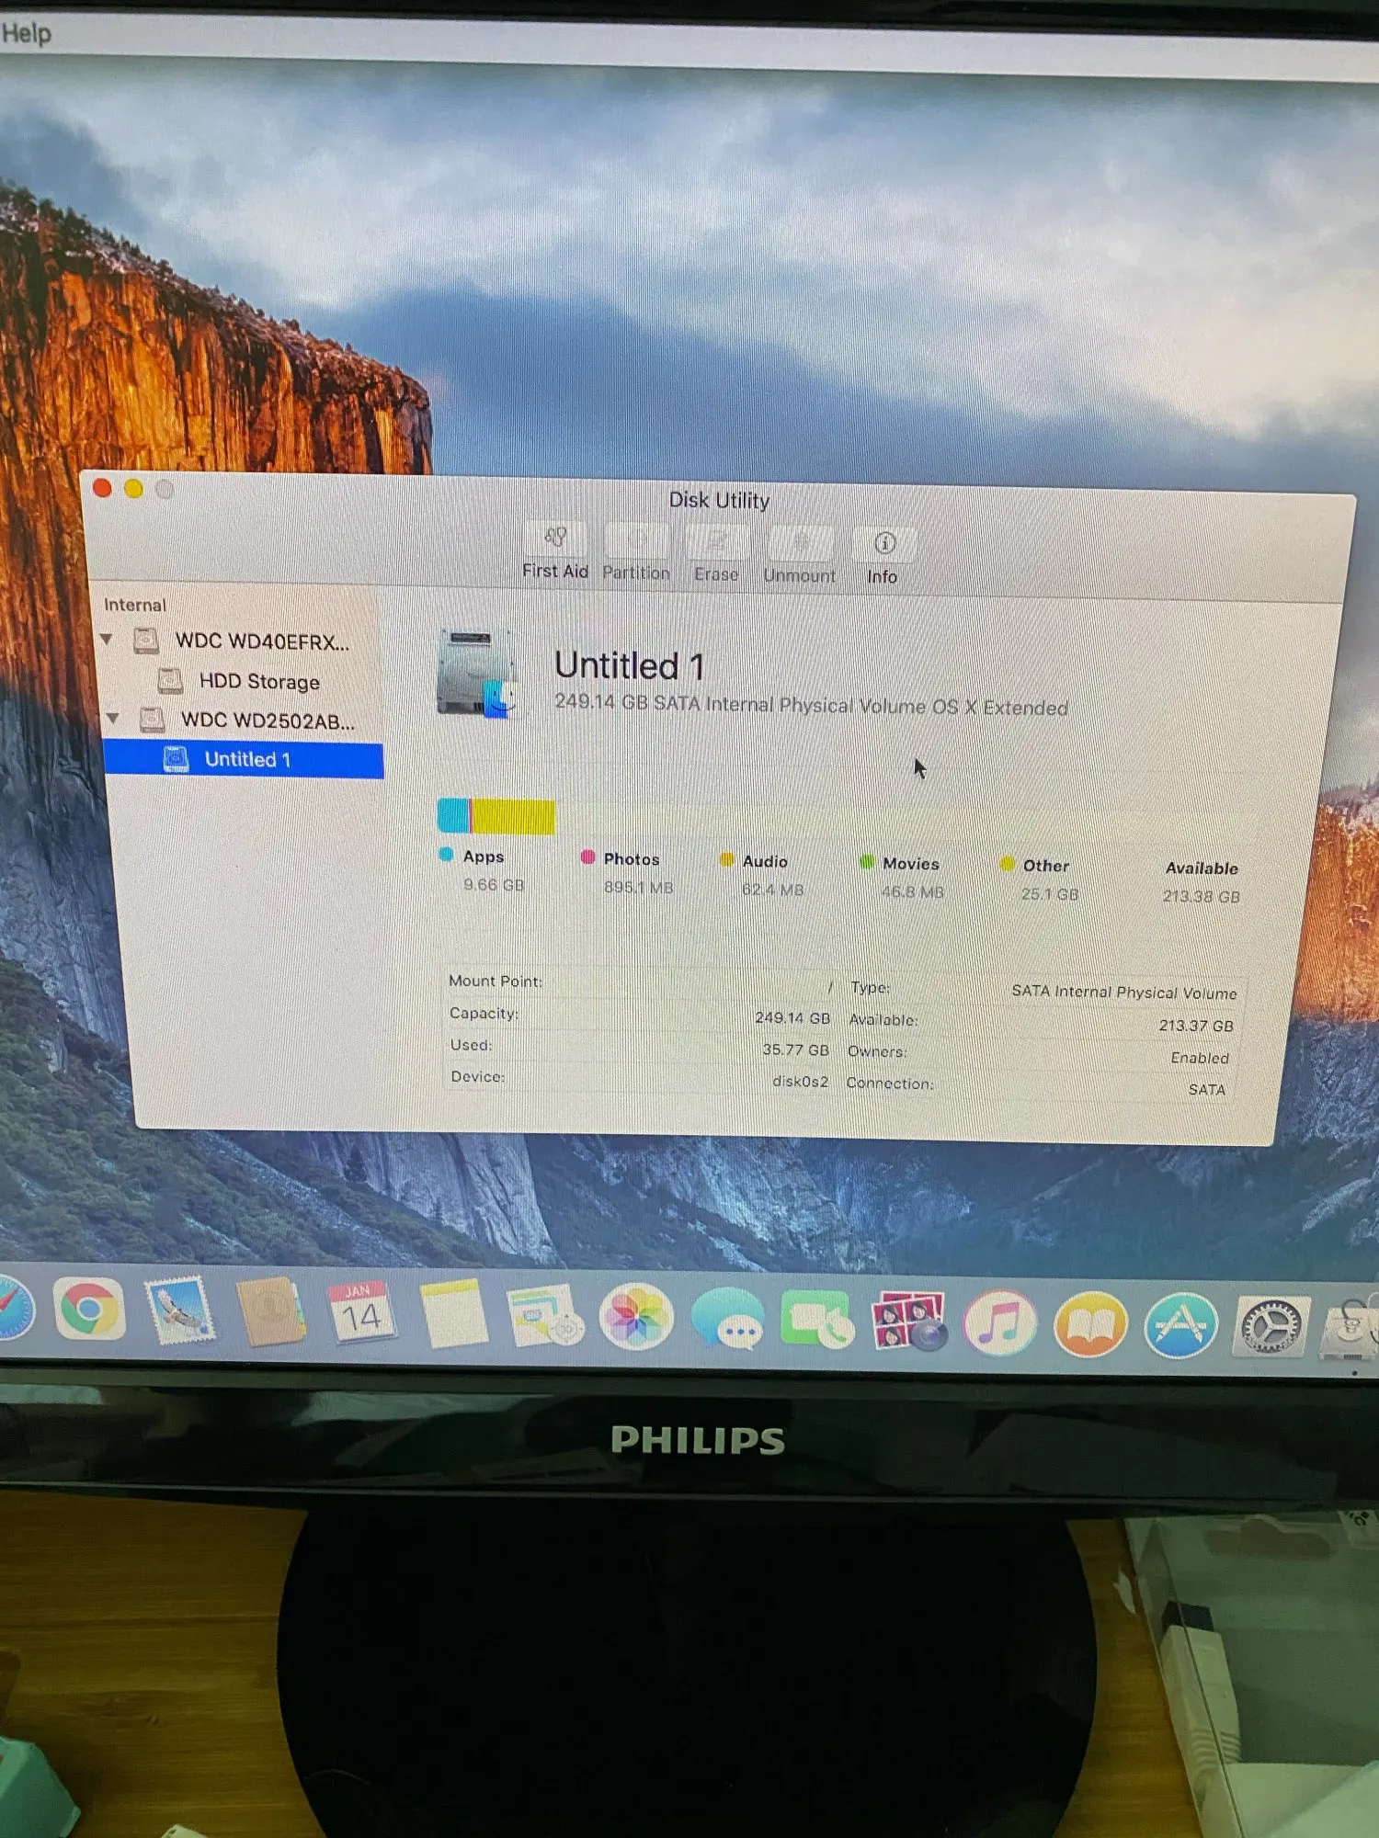Open the Notes app in the Dock

pos(453,1316)
